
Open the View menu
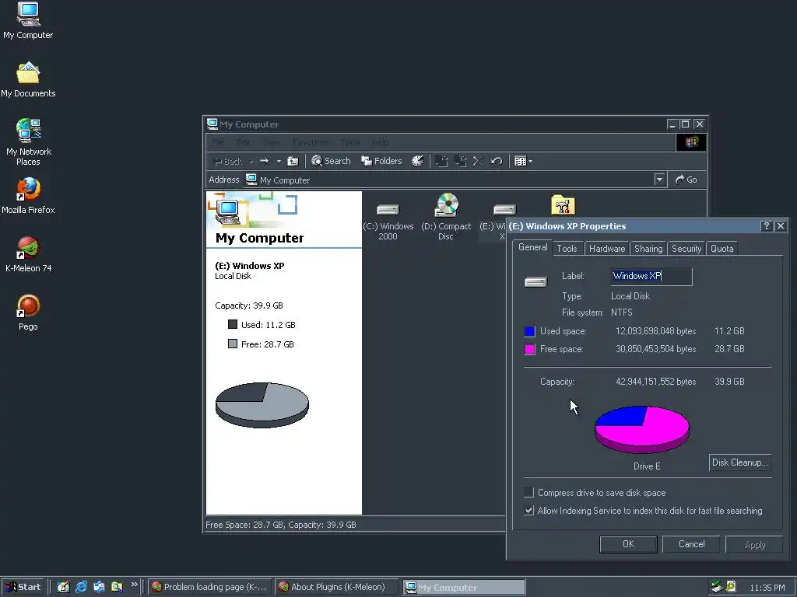271,142
